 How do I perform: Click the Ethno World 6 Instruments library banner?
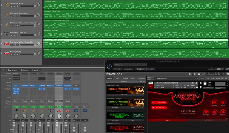coord(125,103)
